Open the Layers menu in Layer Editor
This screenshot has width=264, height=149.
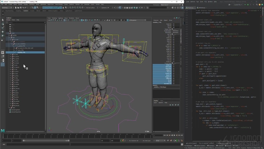click(156, 103)
